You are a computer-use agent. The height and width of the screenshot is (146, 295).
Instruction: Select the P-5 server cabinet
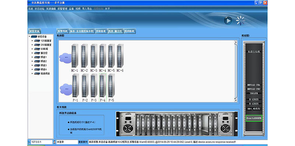click(111, 85)
